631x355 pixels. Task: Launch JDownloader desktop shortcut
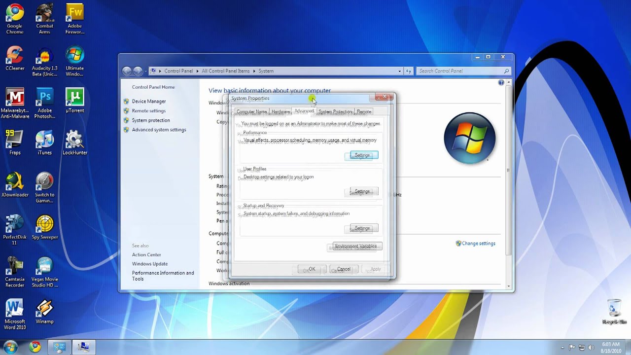15,185
